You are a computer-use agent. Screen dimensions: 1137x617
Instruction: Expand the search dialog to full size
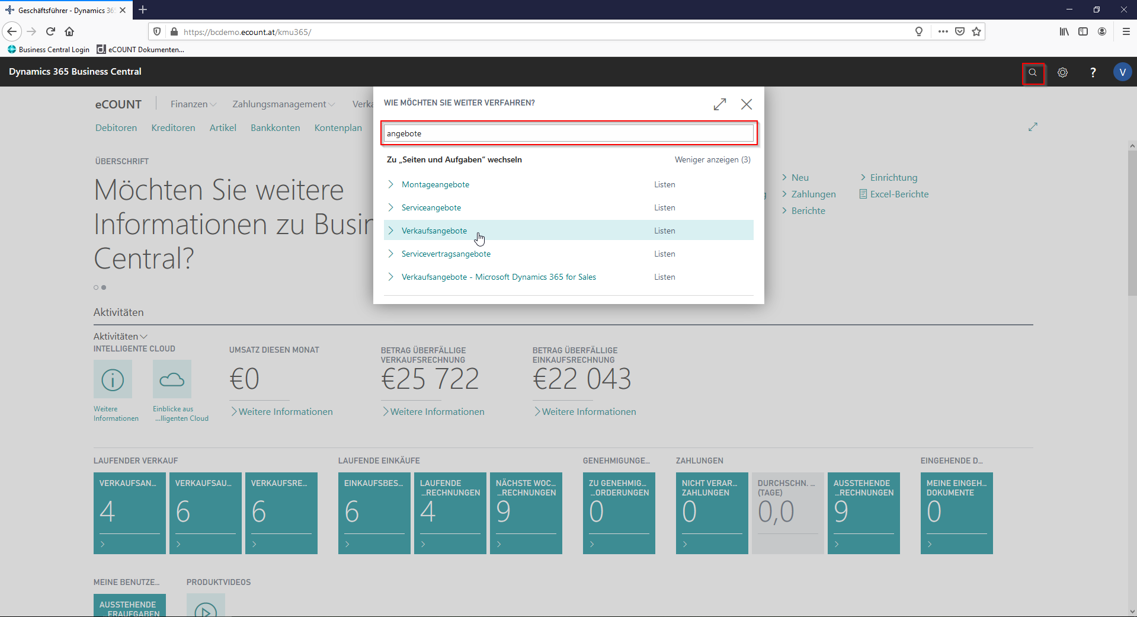[x=720, y=104]
